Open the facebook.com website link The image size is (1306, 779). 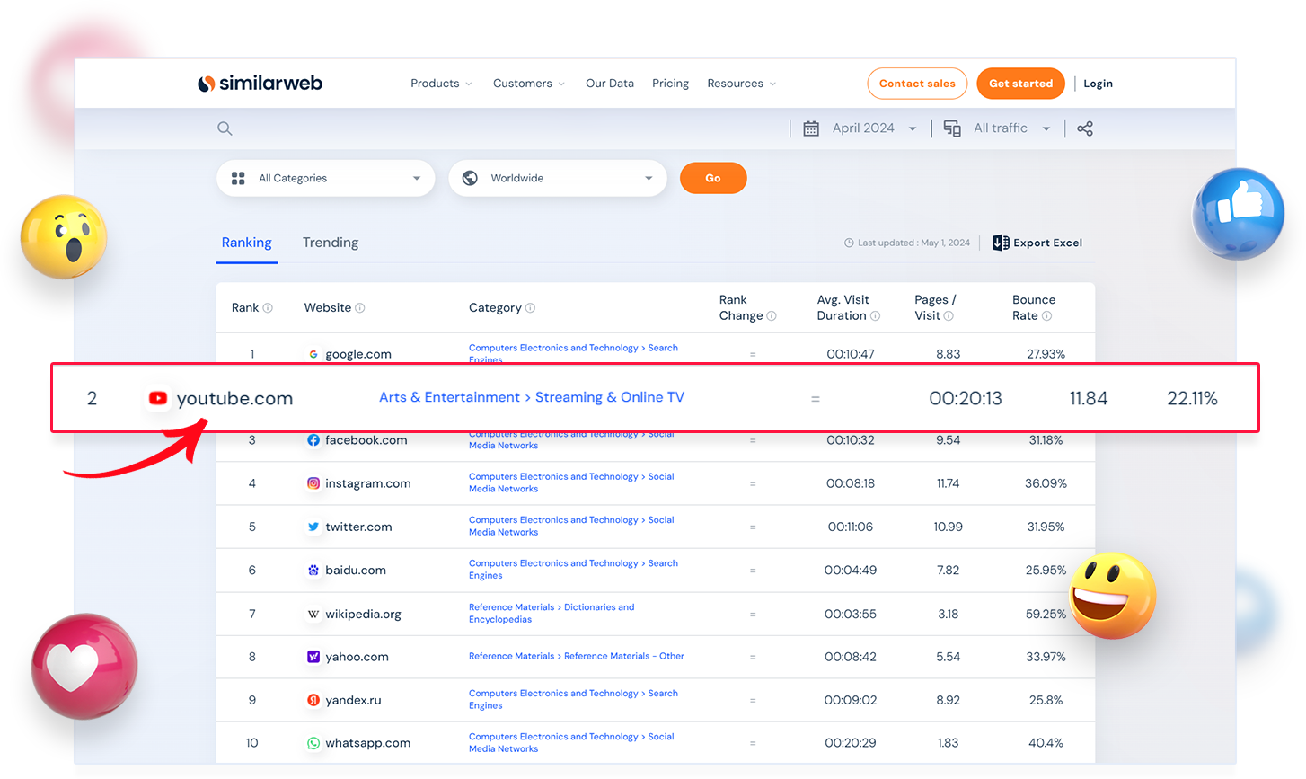(x=366, y=440)
